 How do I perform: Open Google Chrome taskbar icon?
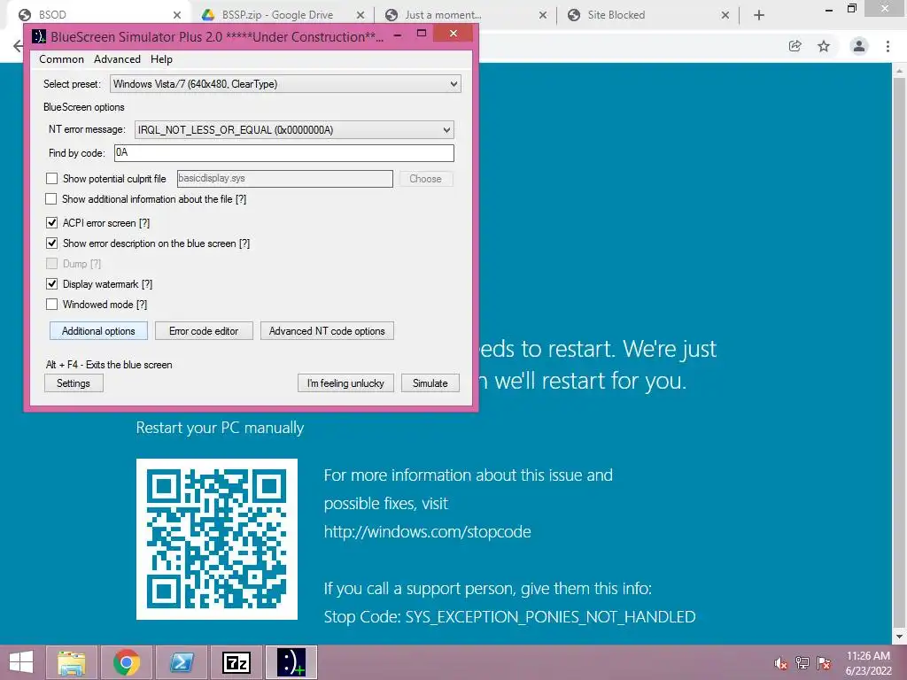pos(127,662)
